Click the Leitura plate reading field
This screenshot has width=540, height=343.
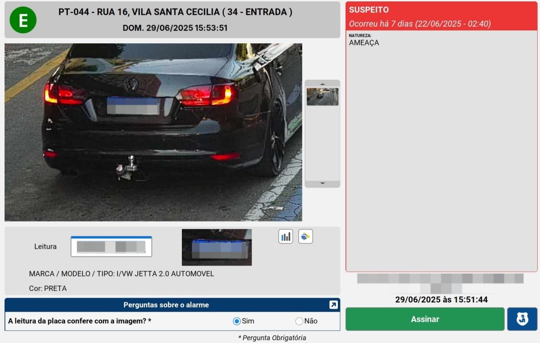pos(111,247)
